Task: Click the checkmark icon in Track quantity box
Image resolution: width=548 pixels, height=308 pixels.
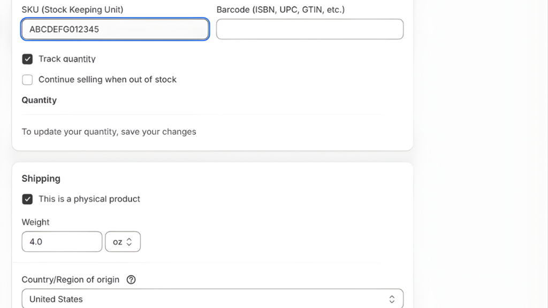Action: click(x=27, y=59)
